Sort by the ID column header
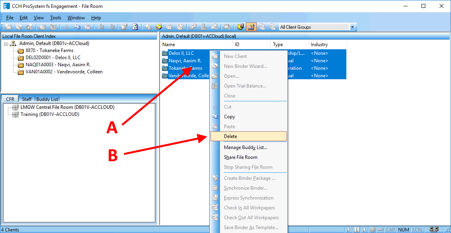 [x=252, y=45]
